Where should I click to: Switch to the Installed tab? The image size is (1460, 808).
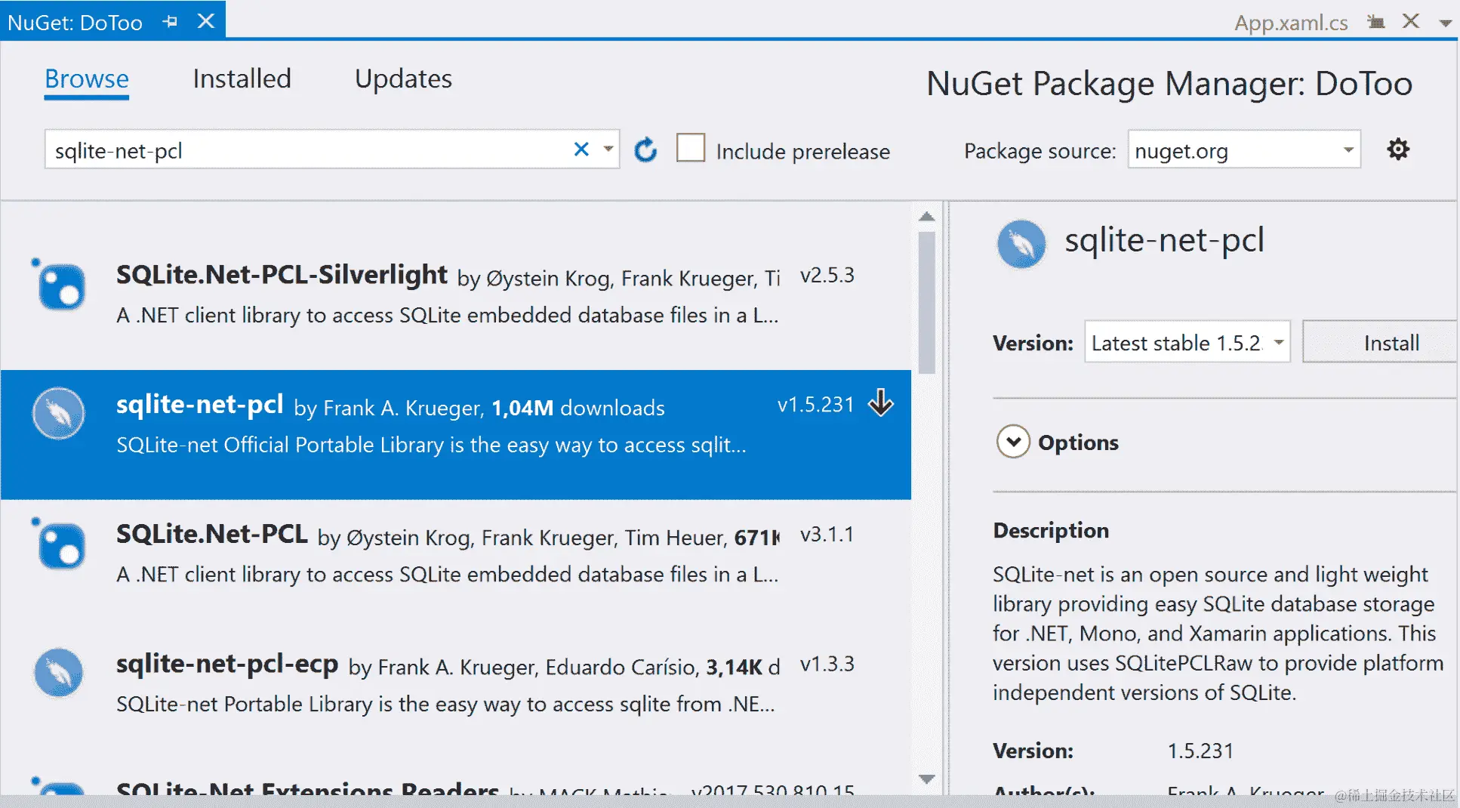tap(242, 79)
